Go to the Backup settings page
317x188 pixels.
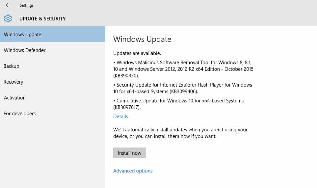[12, 66]
